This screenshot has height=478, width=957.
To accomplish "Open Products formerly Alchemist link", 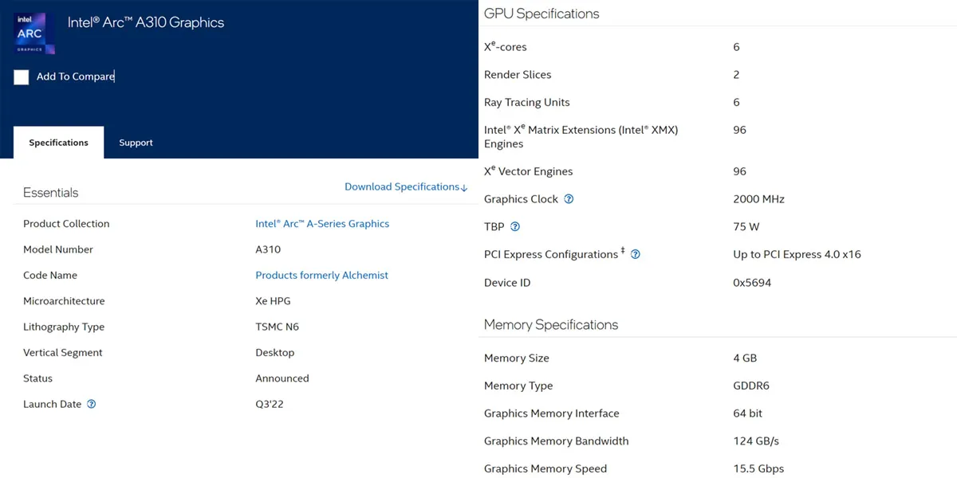I will point(321,276).
